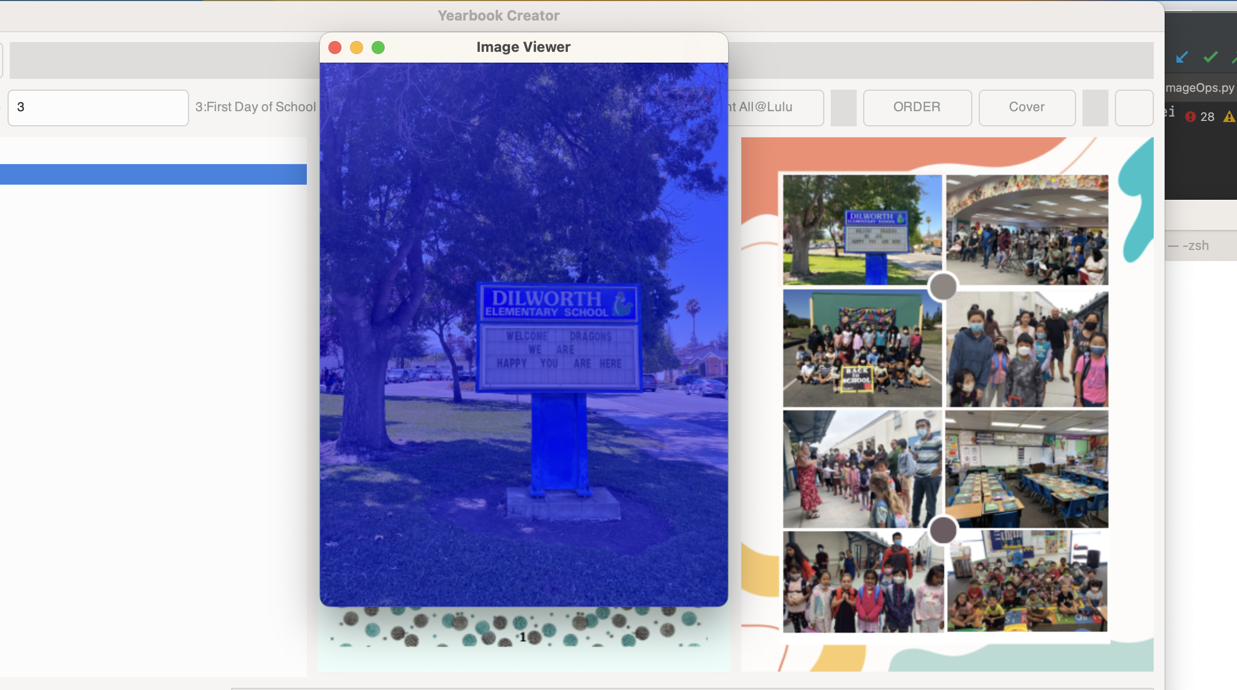The image size is (1237, 690).
Task: Select the masked kids with backpacks photo
Action: pos(863,581)
